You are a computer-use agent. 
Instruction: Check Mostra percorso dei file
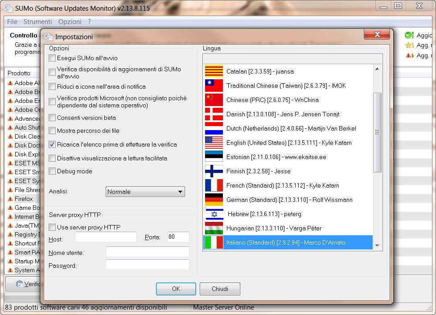coord(52,131)
